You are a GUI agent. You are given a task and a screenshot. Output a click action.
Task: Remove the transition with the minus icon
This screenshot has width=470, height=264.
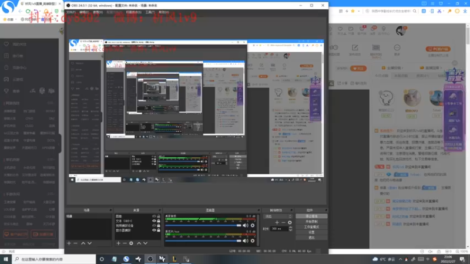point(283,222)
